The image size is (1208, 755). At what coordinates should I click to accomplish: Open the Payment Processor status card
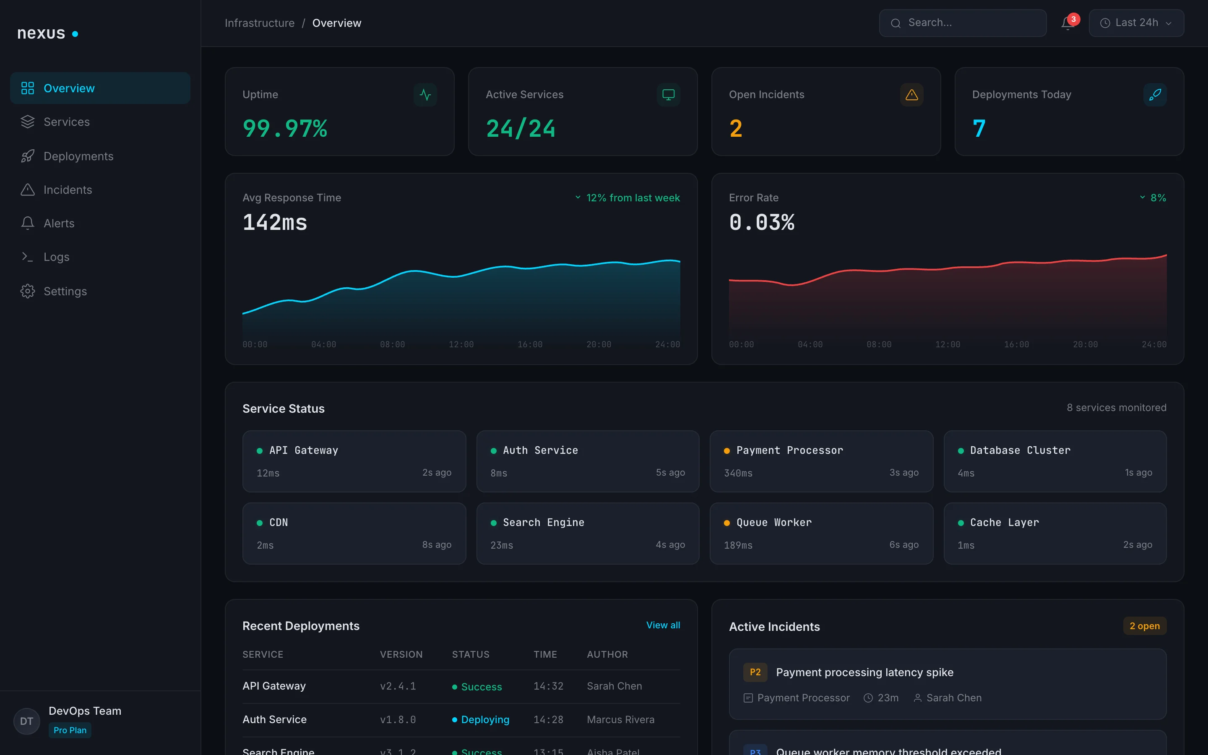[x=821, y=461]
